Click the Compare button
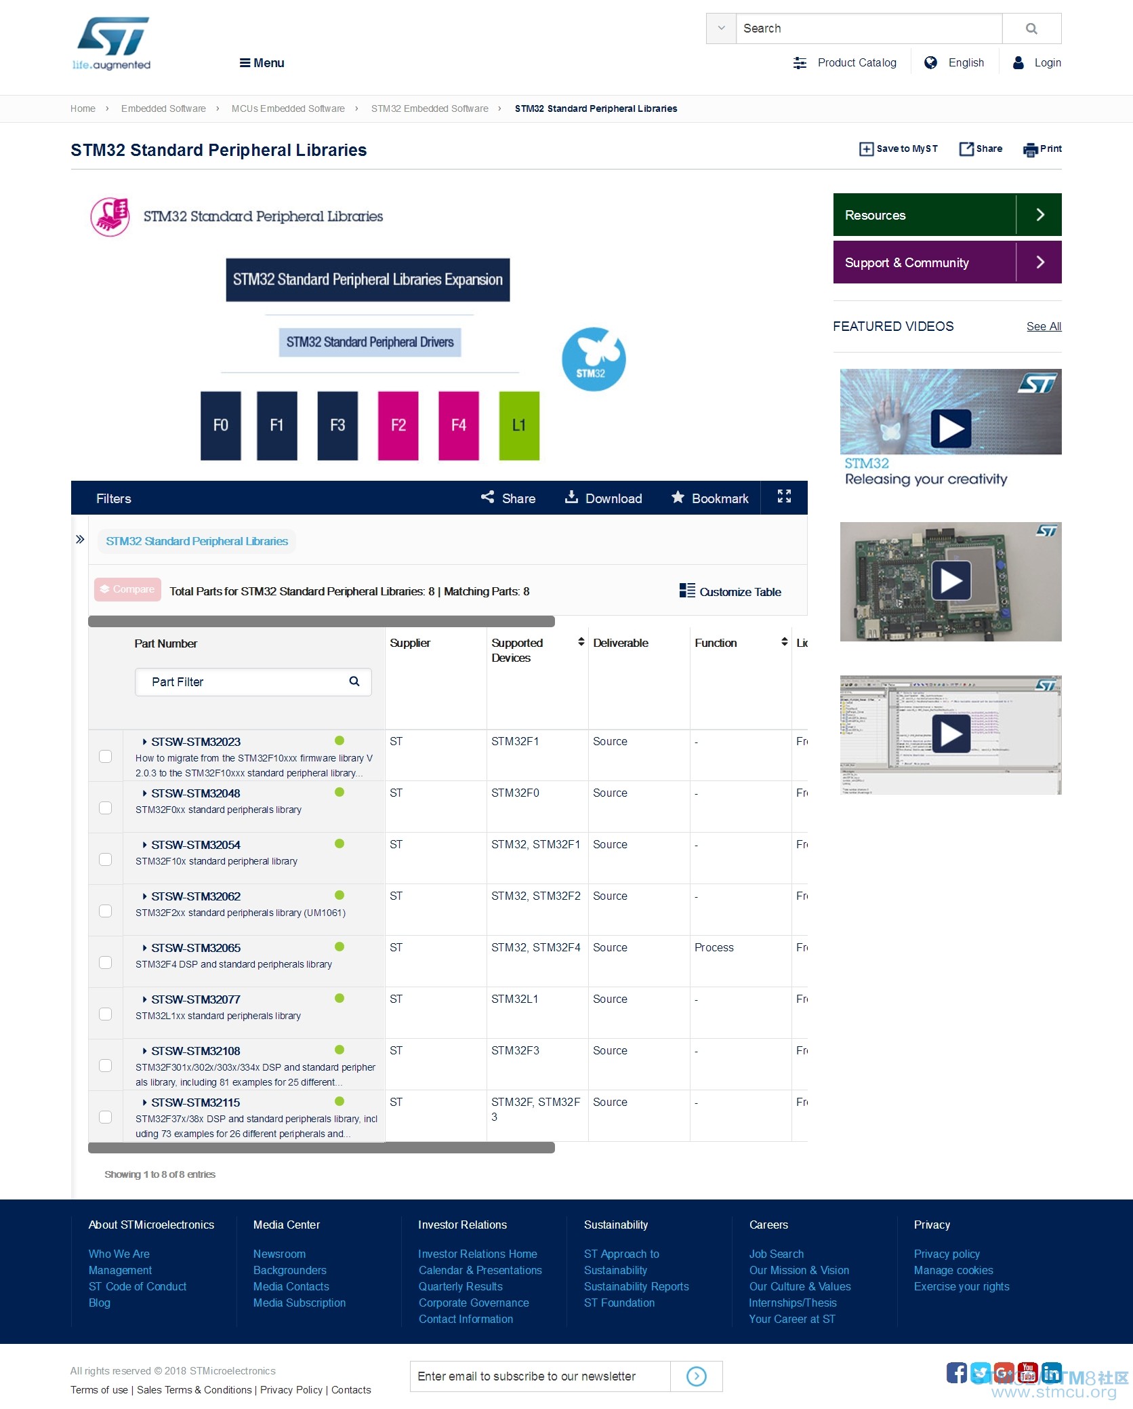1133x1409 pixels. pos(127,589)
